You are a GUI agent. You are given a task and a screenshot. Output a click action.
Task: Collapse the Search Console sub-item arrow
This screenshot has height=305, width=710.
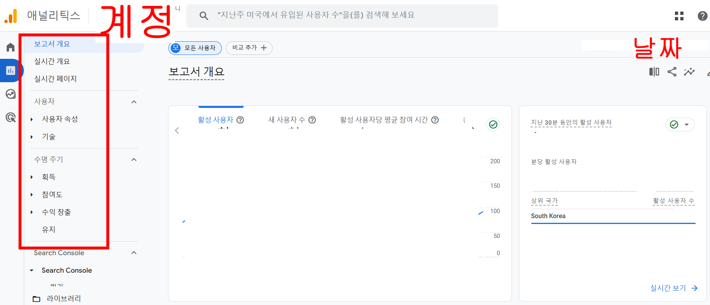click(x=32, y=270)
